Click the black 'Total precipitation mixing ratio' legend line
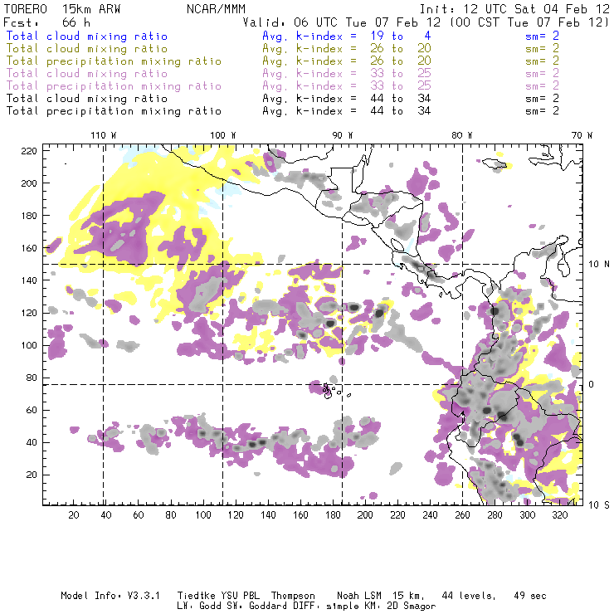Screen dimensions: 614x614 pos(114,111)
